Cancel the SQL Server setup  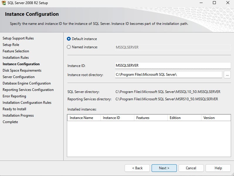point(191,168)
